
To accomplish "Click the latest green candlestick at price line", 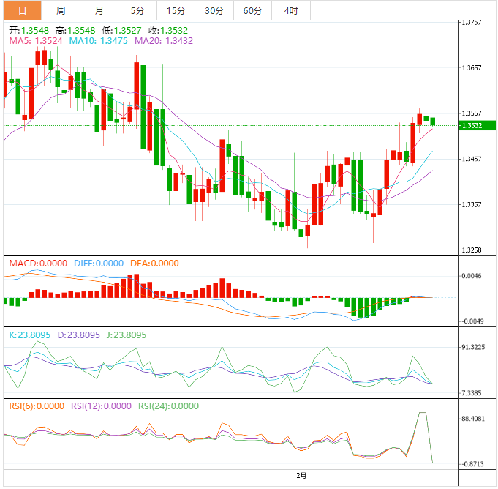I will (433, 122).
